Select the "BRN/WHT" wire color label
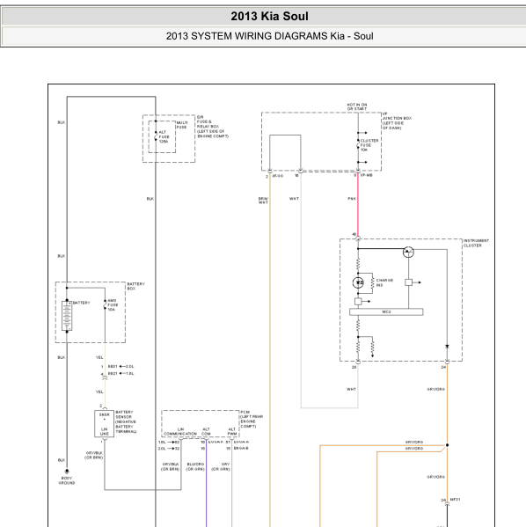The image size is (526, 527). tap(263, 201)
